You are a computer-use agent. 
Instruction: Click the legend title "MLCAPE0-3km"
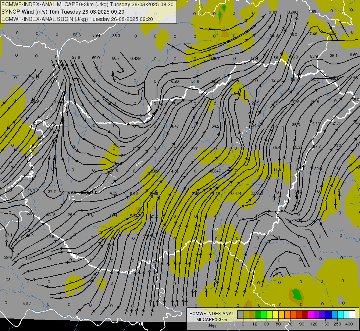(x=212, y=320)
